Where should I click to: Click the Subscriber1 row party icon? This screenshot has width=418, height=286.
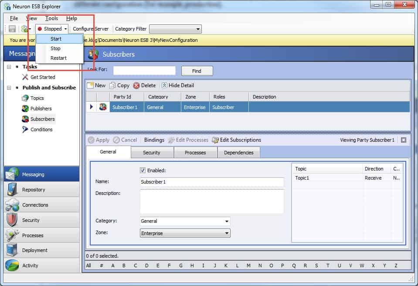point(103,107)
